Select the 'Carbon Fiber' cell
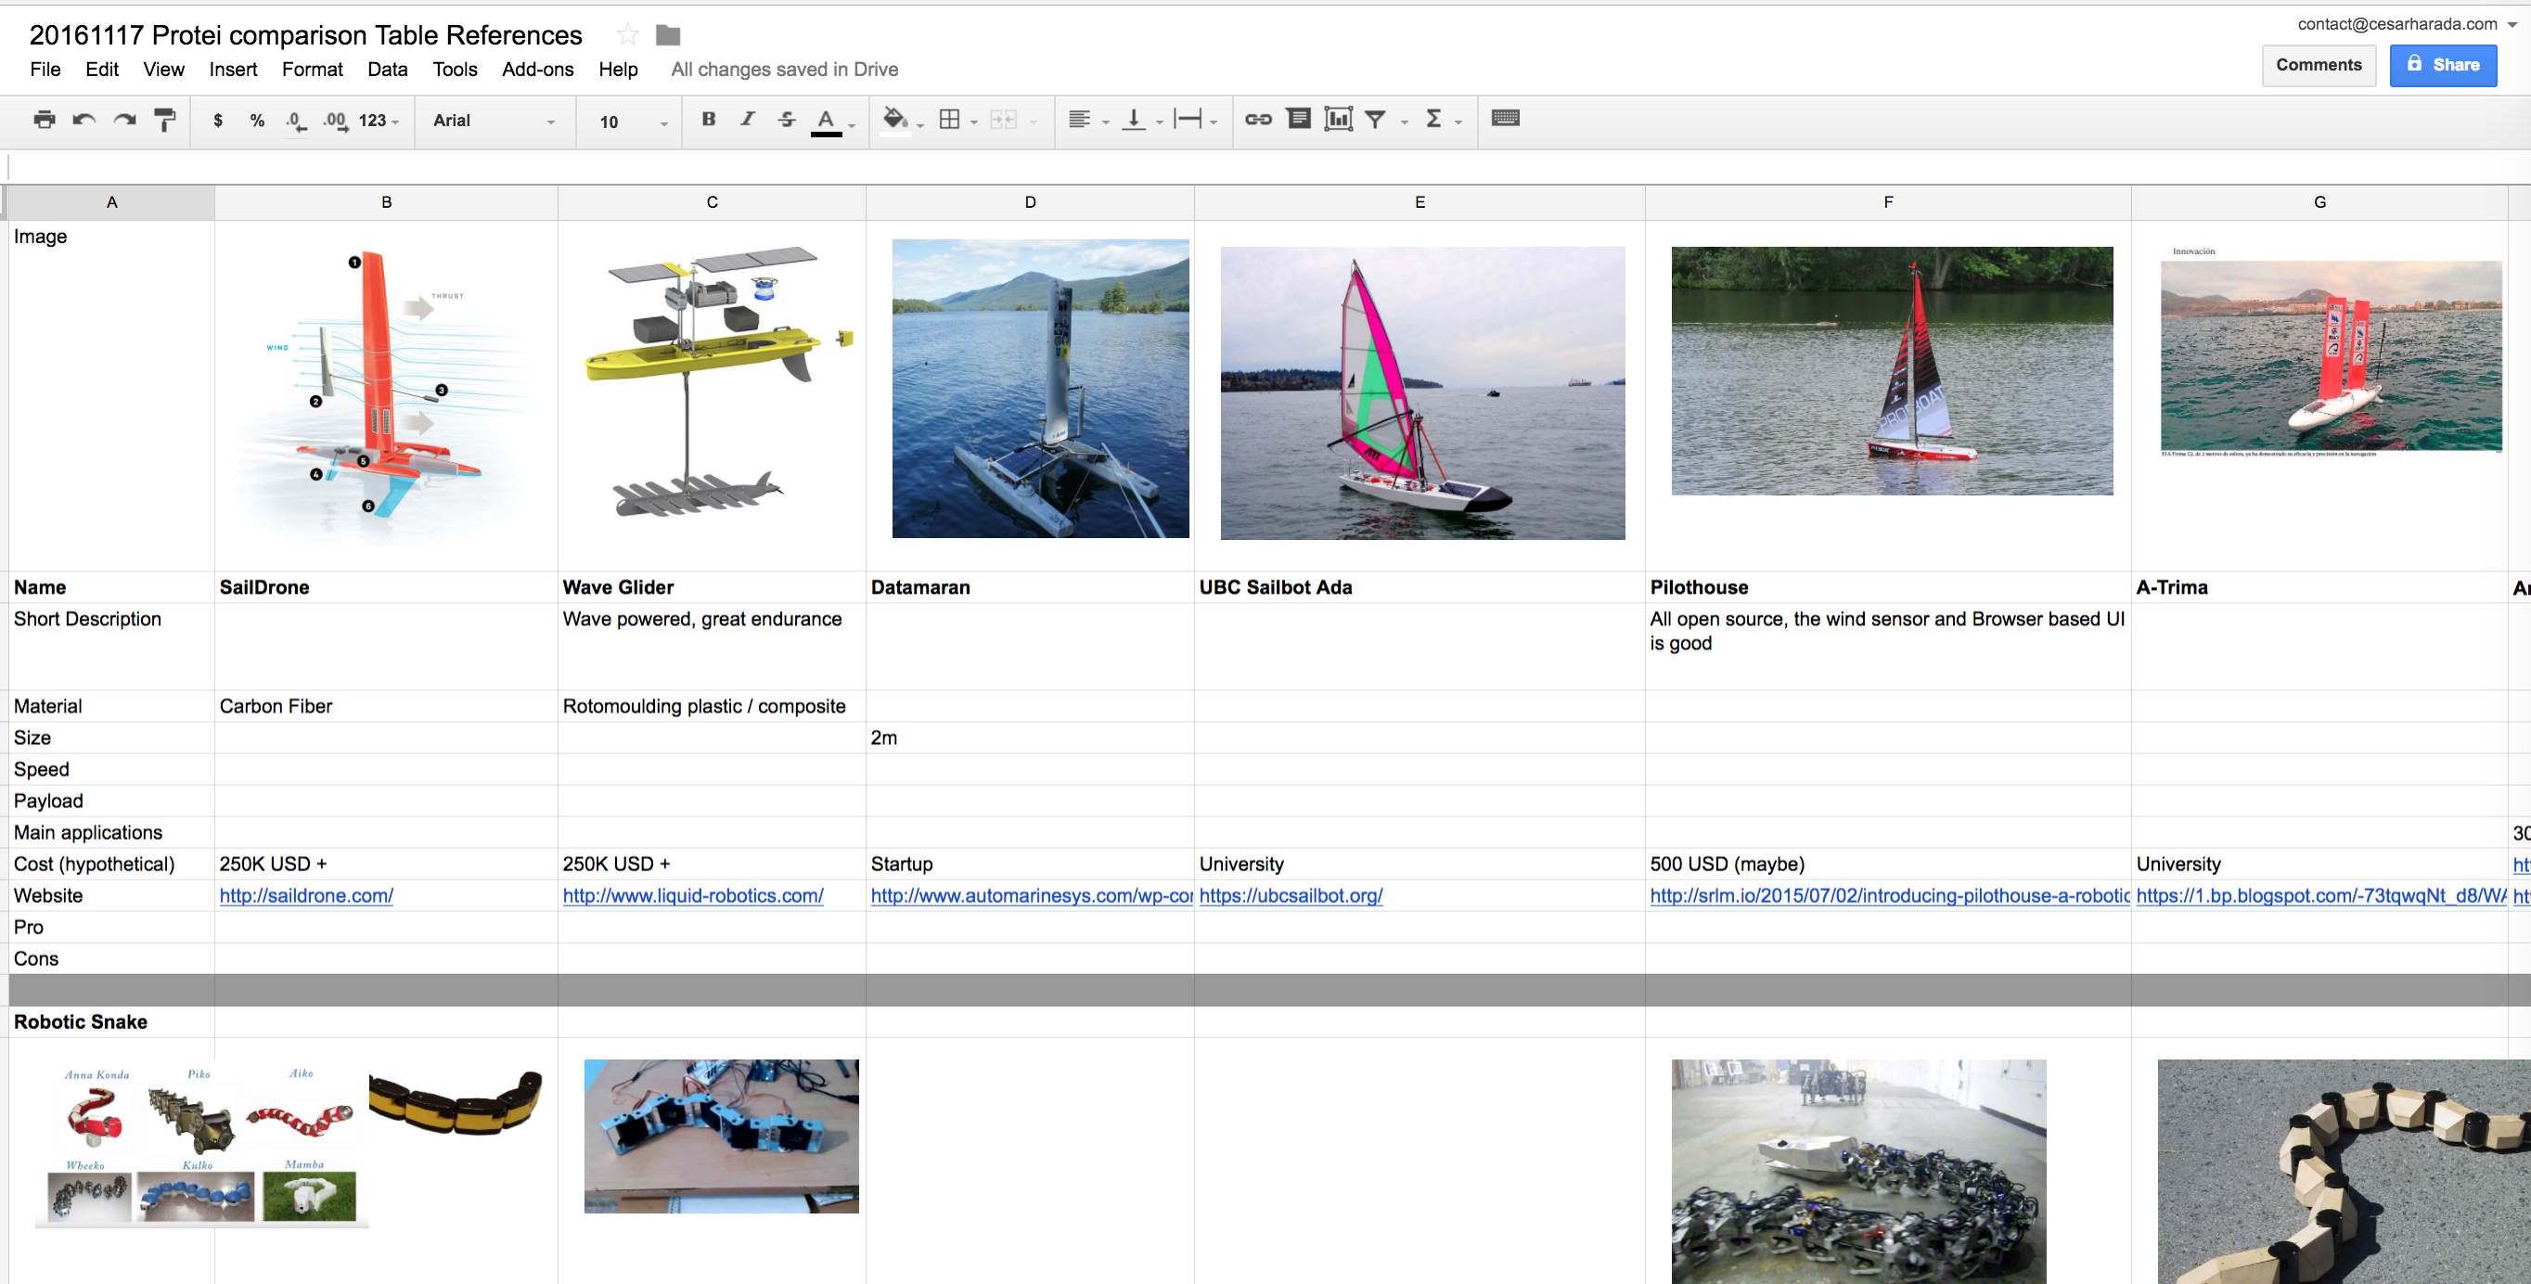 click(386, 706)
